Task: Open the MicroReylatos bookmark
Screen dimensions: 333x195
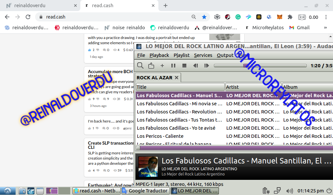Action: [x=264, y=28]
